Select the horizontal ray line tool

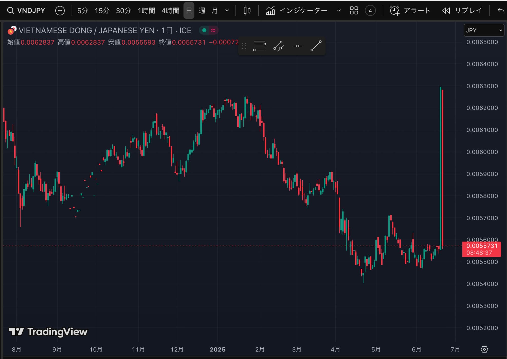click(297, 46)
